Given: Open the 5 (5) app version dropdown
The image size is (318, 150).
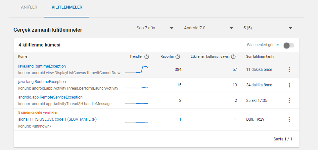Looking at the screenshot, I should tap(267, 28).
